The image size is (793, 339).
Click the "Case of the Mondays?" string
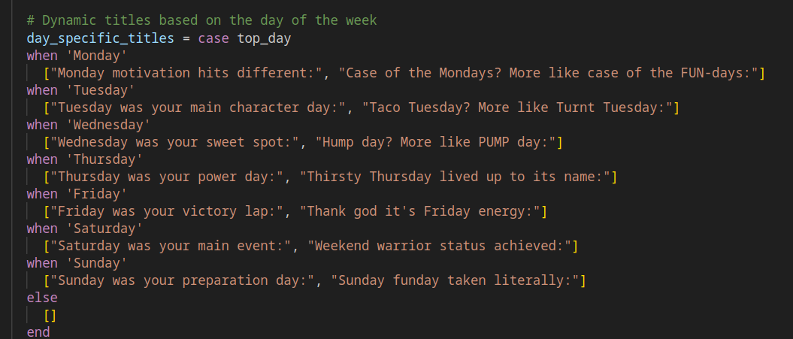tap(549, 73)
